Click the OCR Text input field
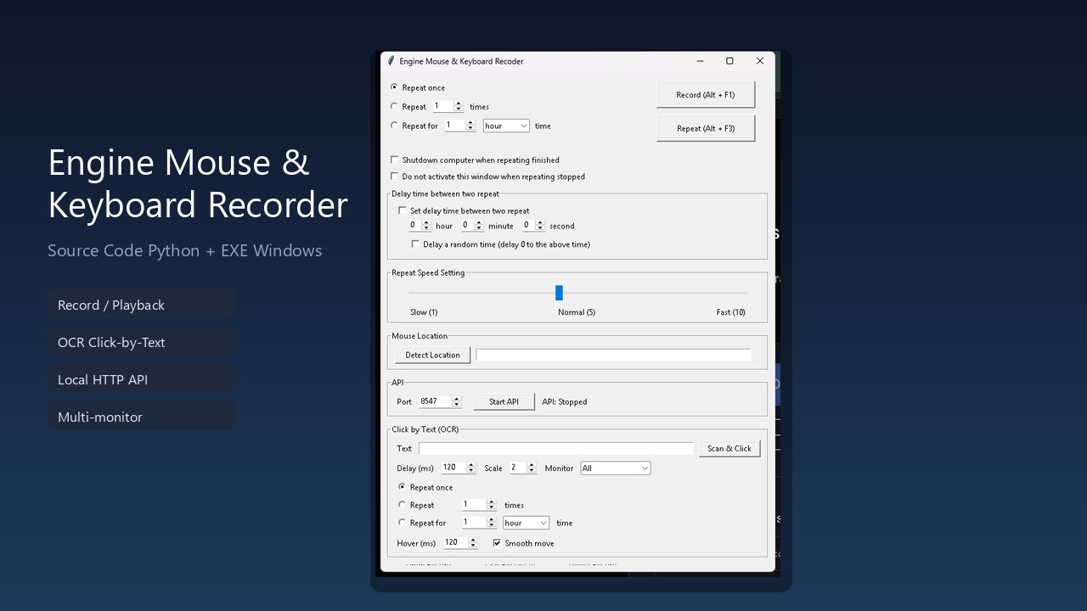The image size is (1087, 611). (556, 448)
